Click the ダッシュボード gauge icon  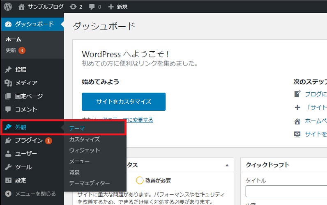(8, 24)
